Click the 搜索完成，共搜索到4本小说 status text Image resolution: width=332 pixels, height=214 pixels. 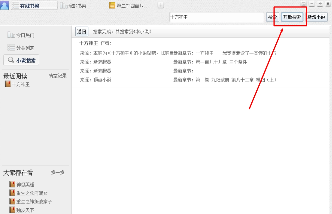pyautogui.click(x=122, y=32)
